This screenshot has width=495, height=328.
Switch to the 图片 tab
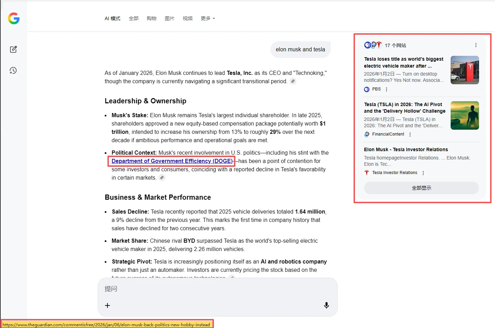pos(170,18)
